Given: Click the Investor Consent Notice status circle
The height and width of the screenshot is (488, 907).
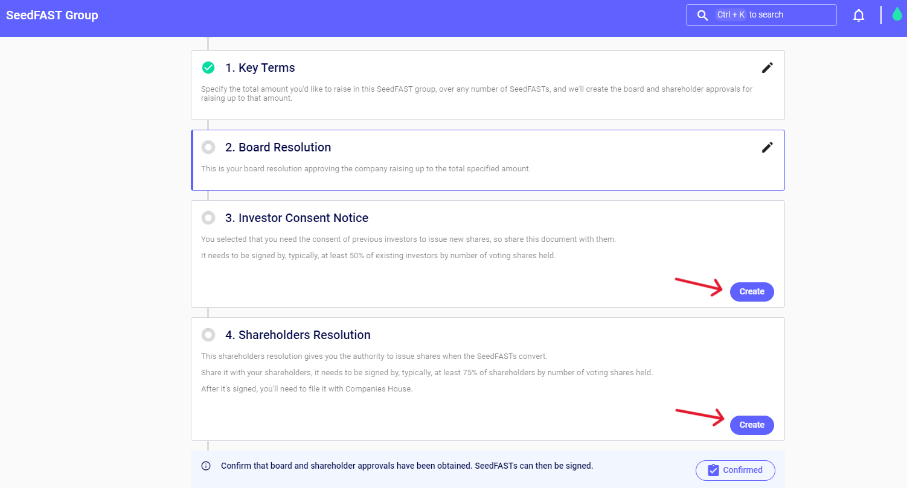Looking at the screenshot, I should click(x=208, y=218).
